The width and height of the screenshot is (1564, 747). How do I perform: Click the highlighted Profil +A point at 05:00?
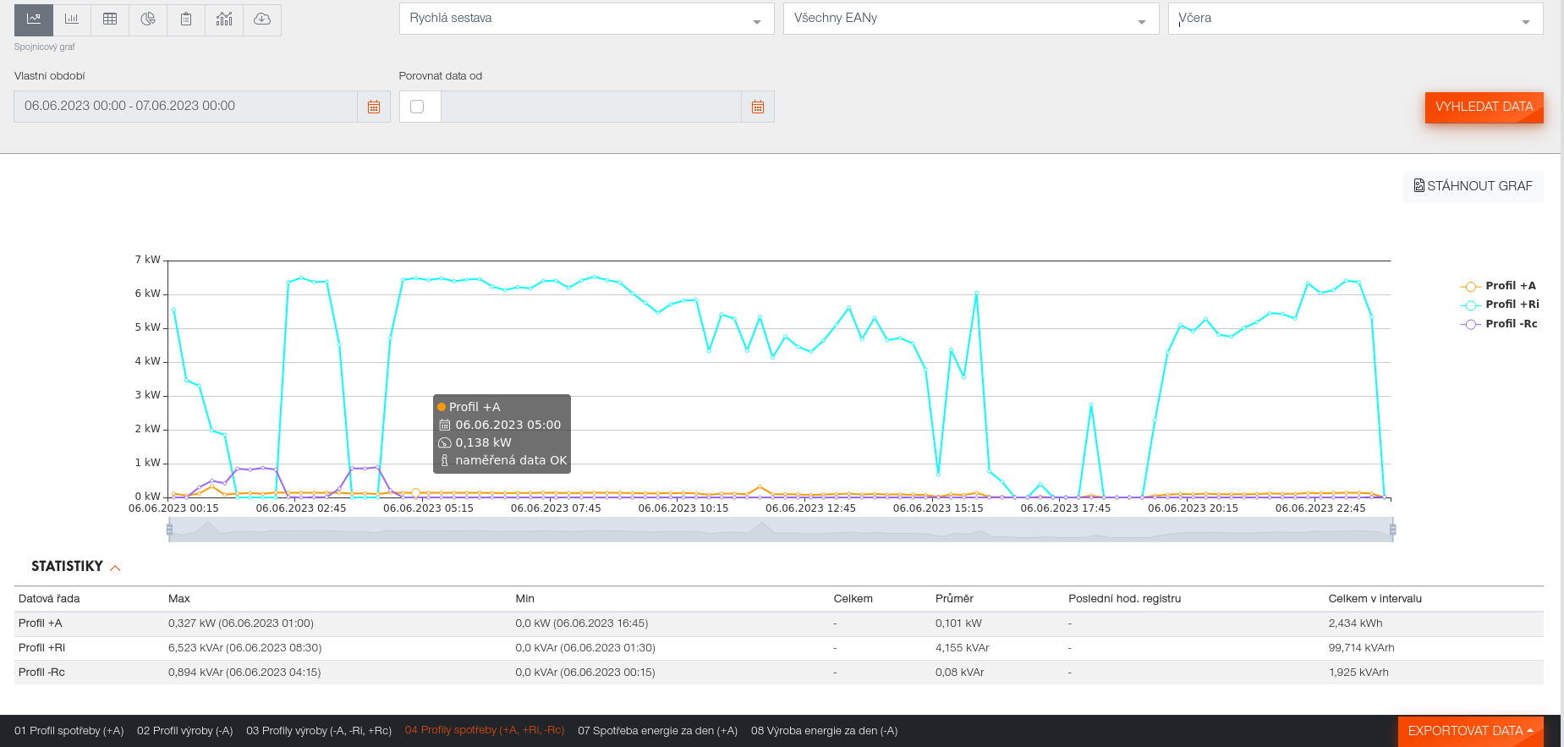click(415, 492)
